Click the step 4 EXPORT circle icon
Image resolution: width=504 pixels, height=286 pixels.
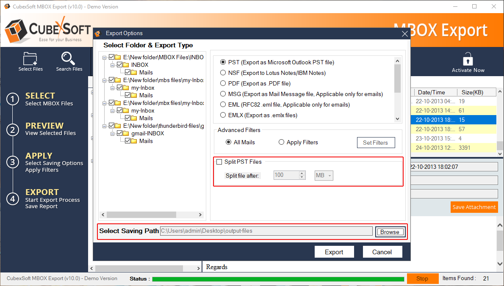pos(13,199)
